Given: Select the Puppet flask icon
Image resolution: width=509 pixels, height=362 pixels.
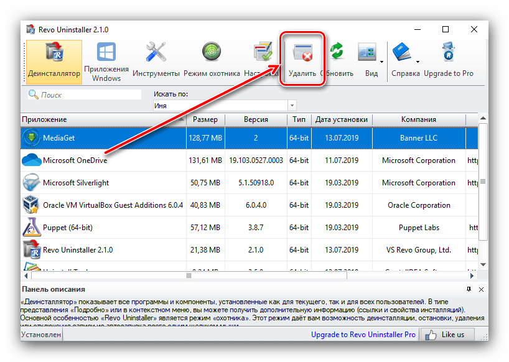Looking at the screenshot, I should pyautogui.click(x=32, y=227).
